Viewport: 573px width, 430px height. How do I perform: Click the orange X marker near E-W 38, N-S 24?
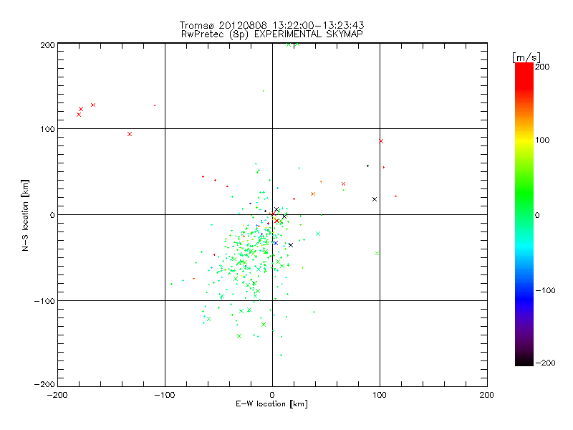(x=313, y=193)
